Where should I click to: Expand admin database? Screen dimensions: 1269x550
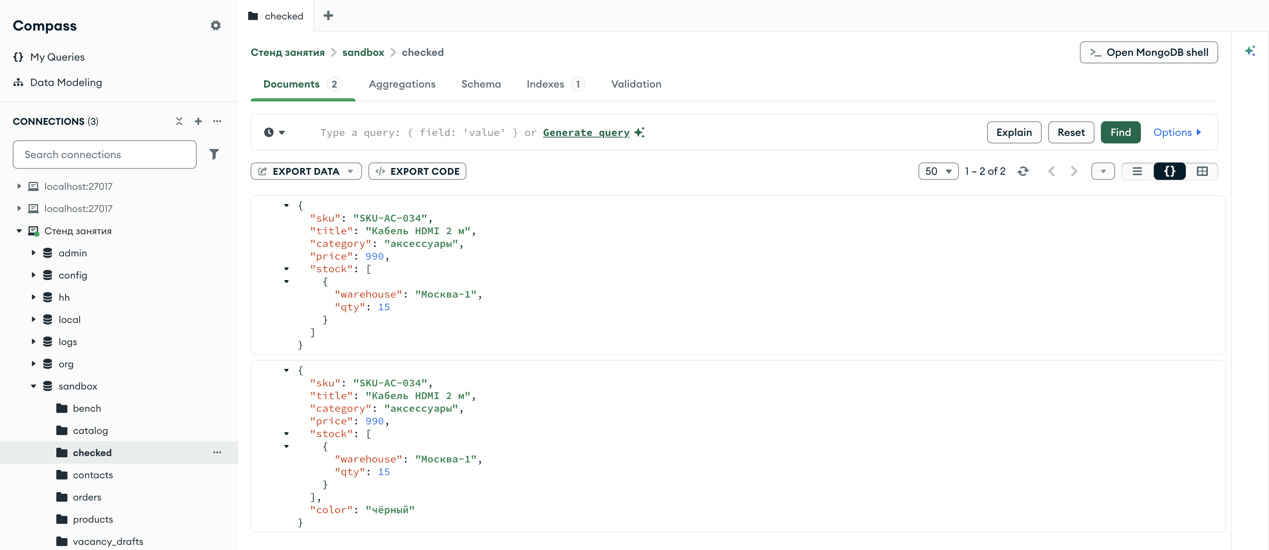33,253
